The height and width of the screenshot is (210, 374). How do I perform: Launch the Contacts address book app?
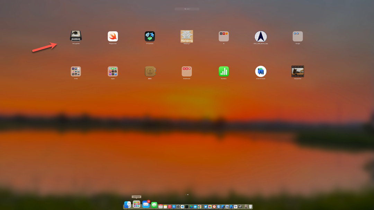click(150, 71)
